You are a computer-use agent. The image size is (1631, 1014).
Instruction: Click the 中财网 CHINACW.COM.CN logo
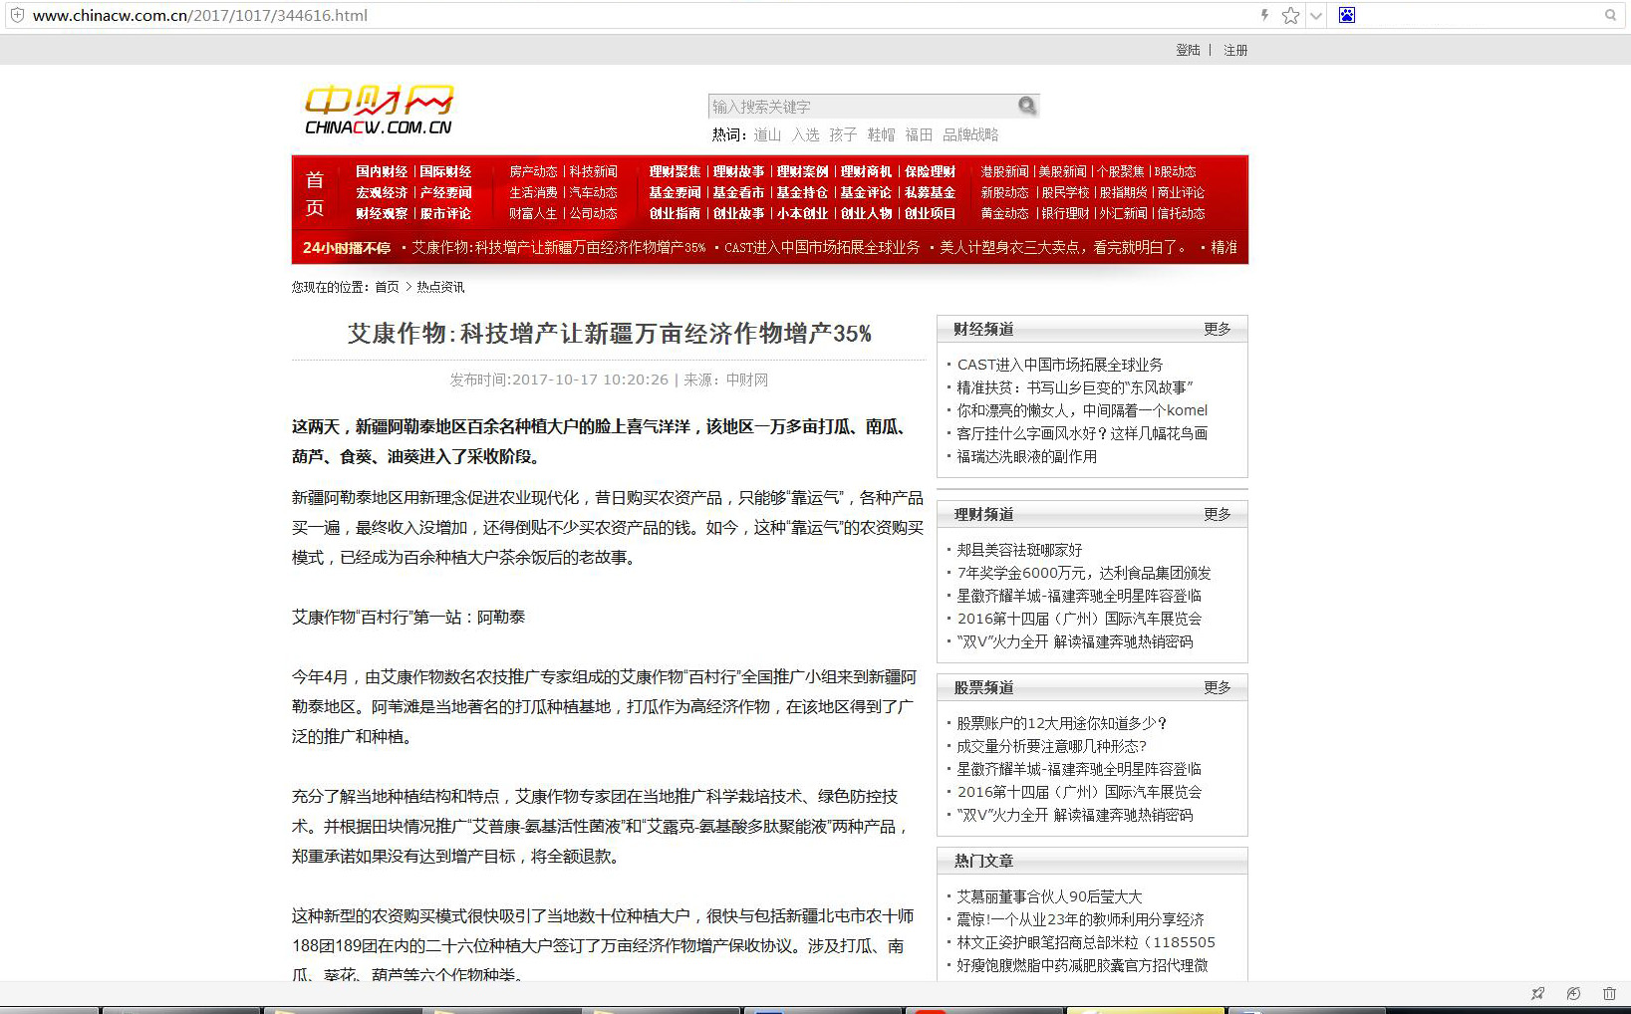[379, 110]
